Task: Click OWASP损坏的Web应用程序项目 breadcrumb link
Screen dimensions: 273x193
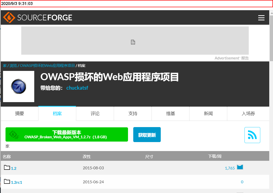Action: 47,66
